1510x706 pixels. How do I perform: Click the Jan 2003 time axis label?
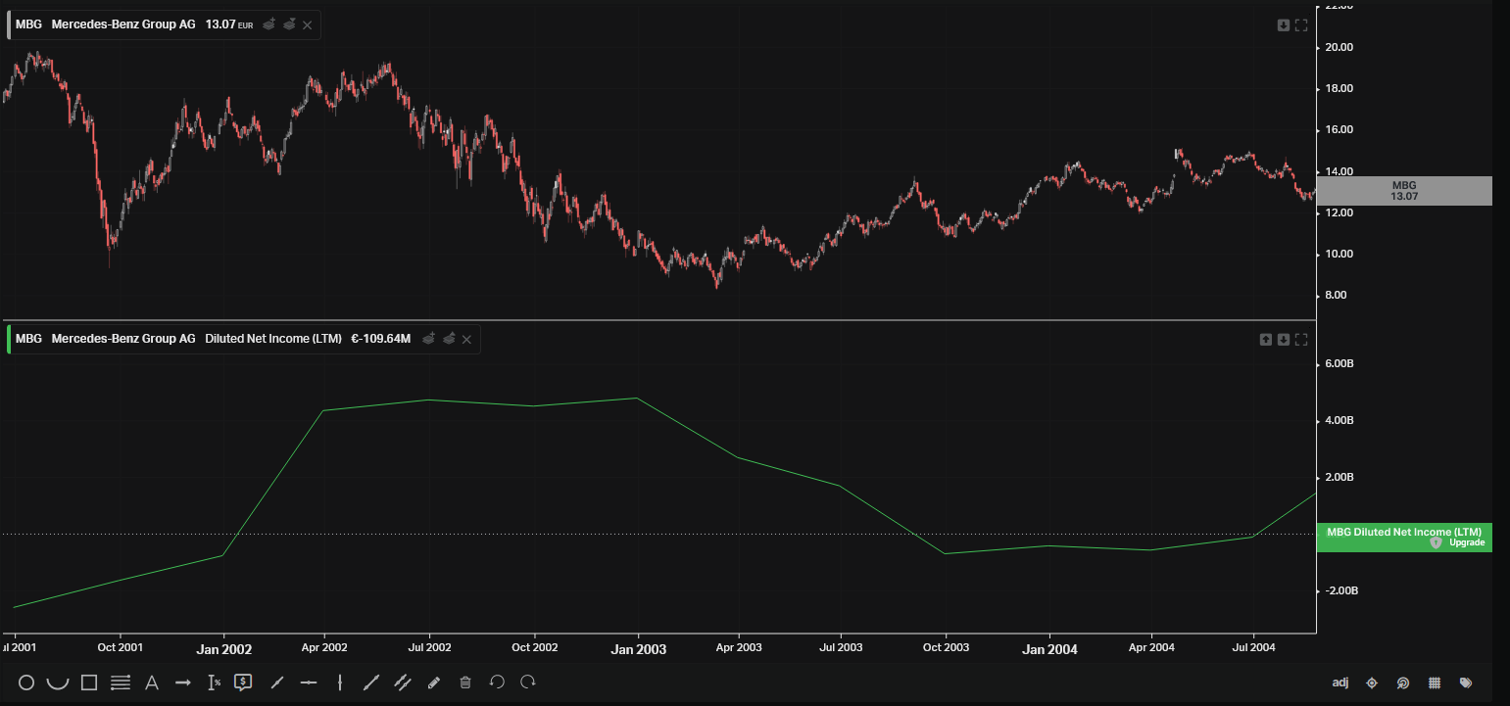coord(638,648)
